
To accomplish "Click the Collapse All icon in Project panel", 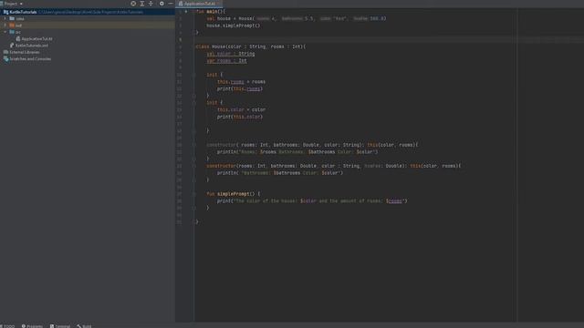I will (x=151, y=4).
